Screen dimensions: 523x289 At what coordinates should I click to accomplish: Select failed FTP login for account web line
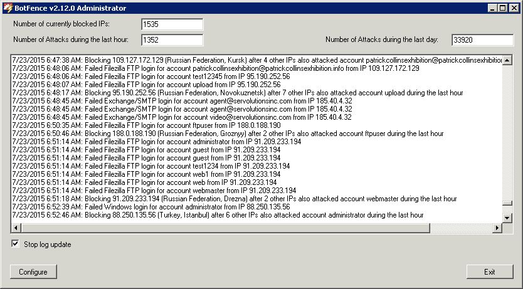(144, 182)
